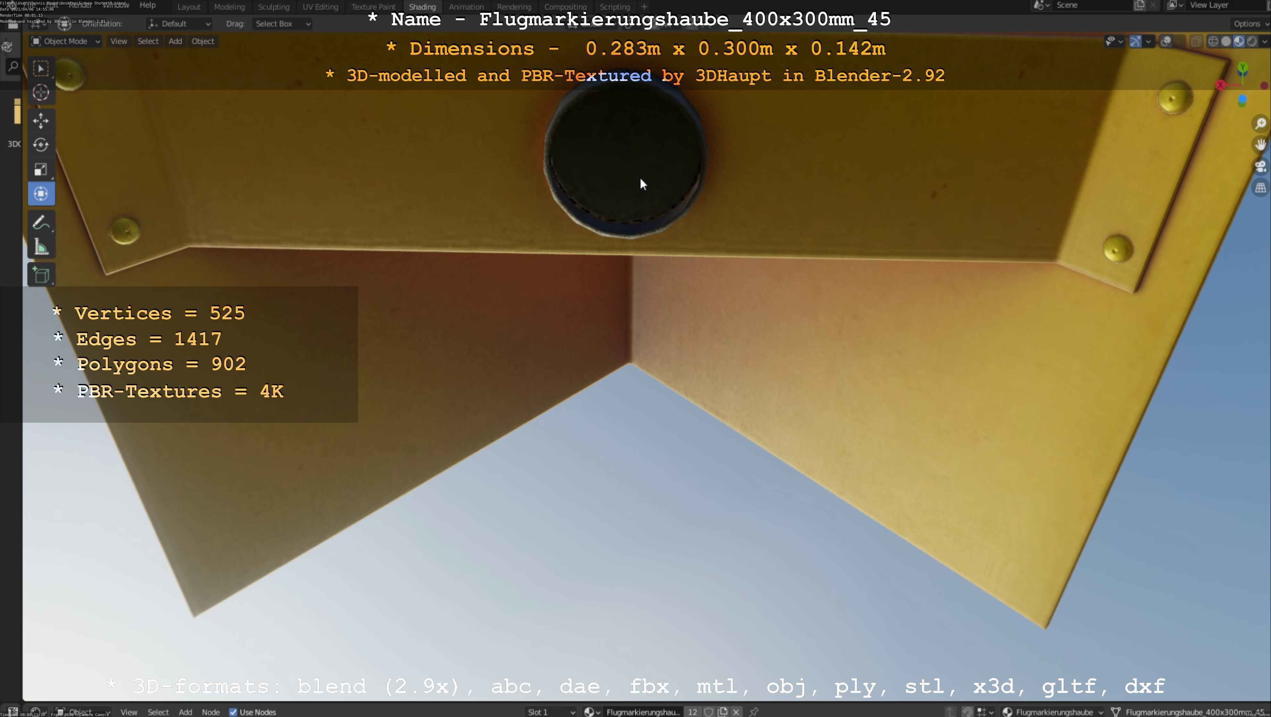This screenshot has height=717, width=1271.
Task: Click the material name field Flugmarkierungshau...
Action: coord(643,712)
